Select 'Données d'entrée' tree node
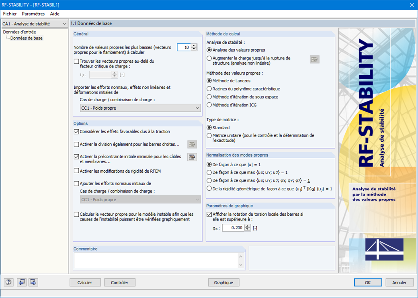Screen dimensions: 418x298 (x=19, y=32)
